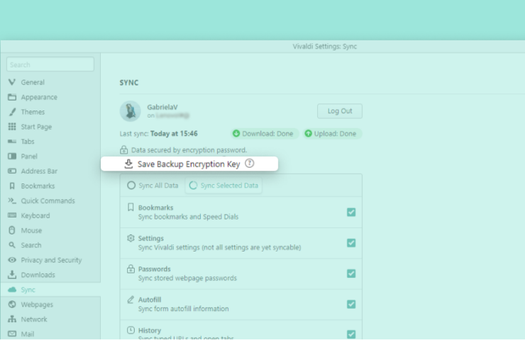Click the Last sync time text
The height and width of the screenshot is (340, 525).
pyautogui.click(x=159, y=133)
